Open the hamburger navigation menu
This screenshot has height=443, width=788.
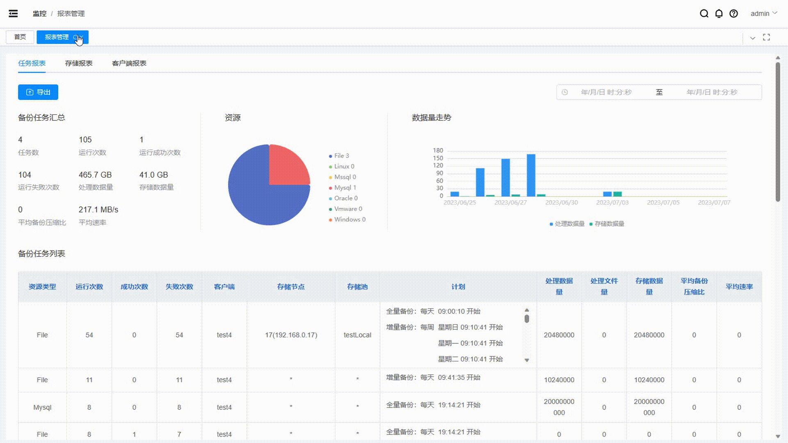click(13, 14)
